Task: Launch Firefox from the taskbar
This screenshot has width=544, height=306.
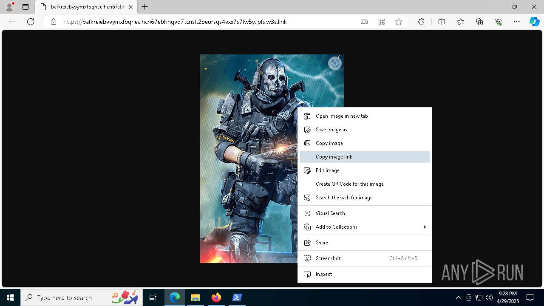Action: [x=216, y=297]
